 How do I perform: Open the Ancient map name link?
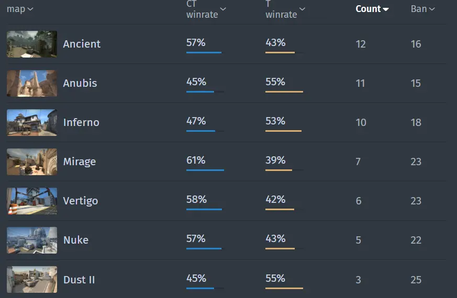(82, 44)
